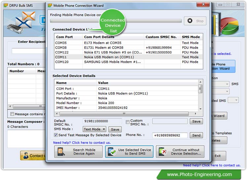
Task: Click the Contact us button in main window
Action: coord(33,156)
